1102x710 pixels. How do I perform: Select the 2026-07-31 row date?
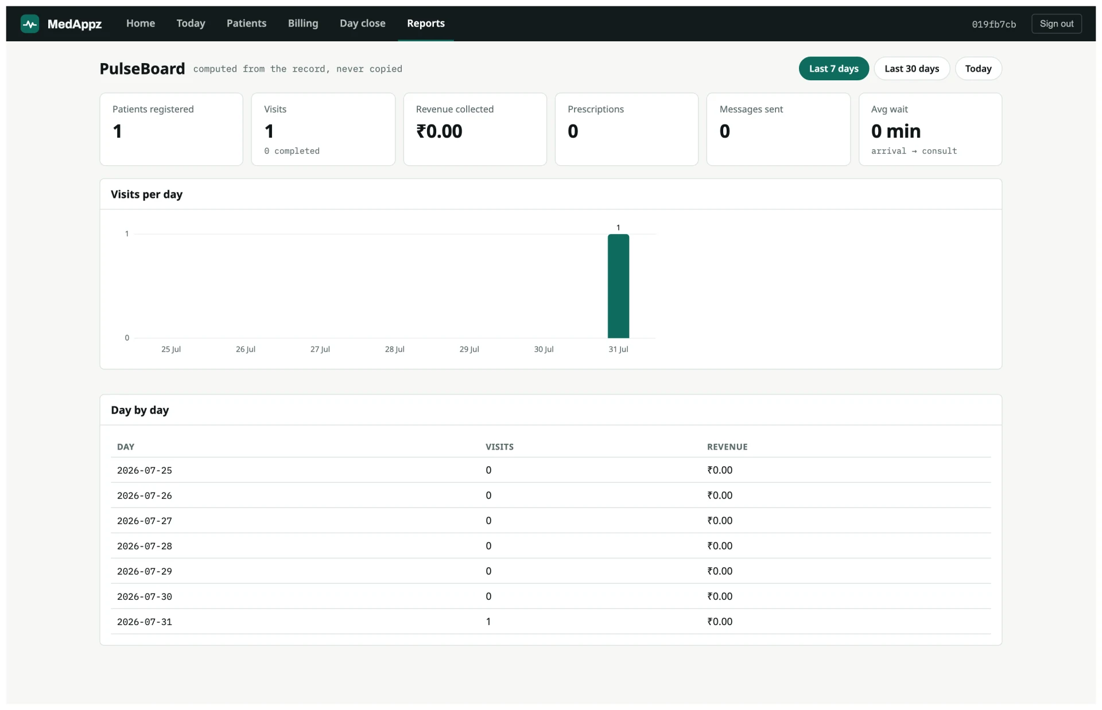click(x=145, y=622)
